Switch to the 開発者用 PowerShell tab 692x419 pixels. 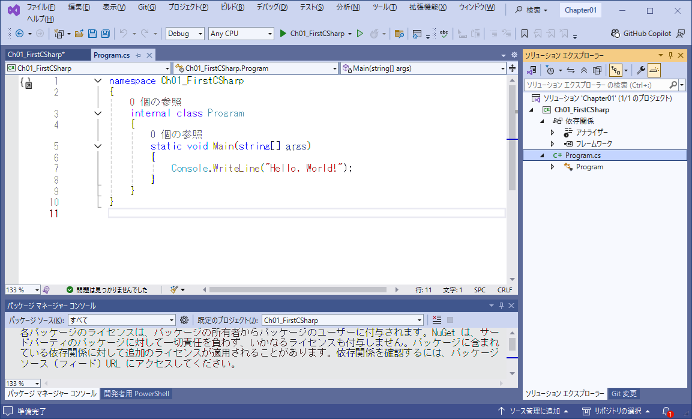[136, 393]
